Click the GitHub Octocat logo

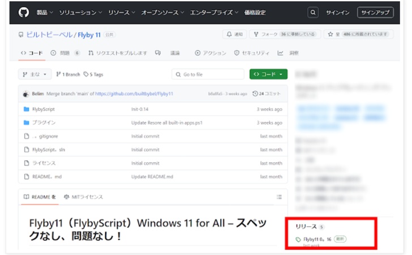[24, 12]
